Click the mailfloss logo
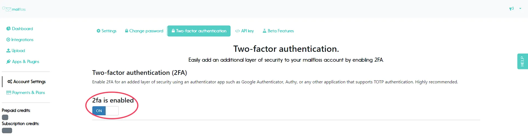This screenshot has height=136, width=528. click(14, 9)
